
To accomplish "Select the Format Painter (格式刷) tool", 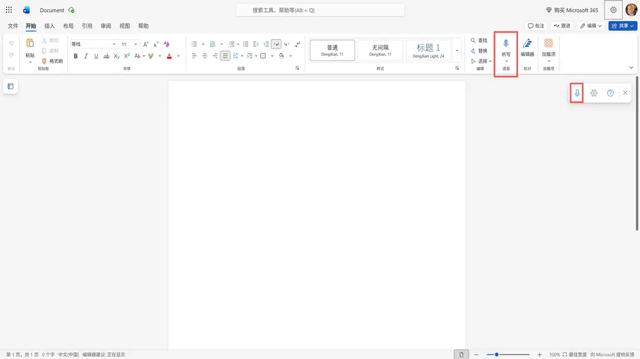I will pyautogui.click(x=52, y=61).
